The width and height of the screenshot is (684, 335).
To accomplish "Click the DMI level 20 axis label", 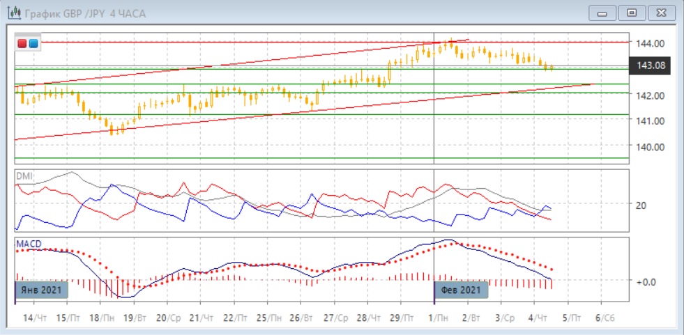I will pyautogui.click(x=640, y=205).
